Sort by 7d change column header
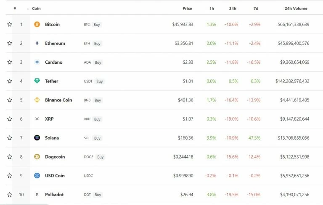Viewport: 323px width, 205px height. [256, 8]
